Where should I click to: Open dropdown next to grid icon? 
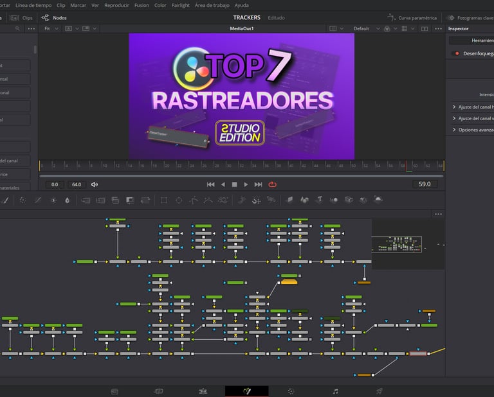click(x=412, y=29)
